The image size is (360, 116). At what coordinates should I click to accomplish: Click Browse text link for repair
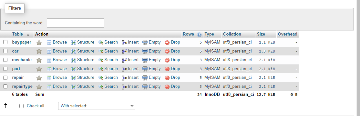click(x=60, y=78)
